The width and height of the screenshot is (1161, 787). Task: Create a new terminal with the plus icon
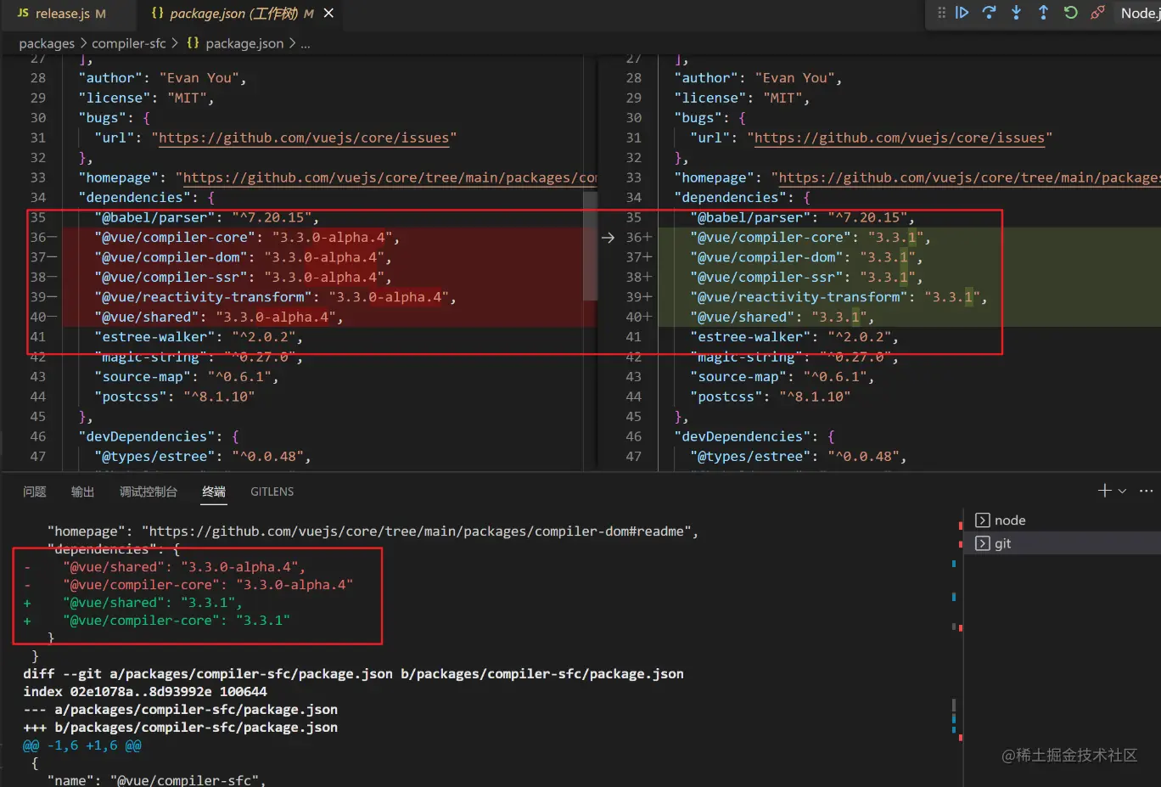[1104, 491]
